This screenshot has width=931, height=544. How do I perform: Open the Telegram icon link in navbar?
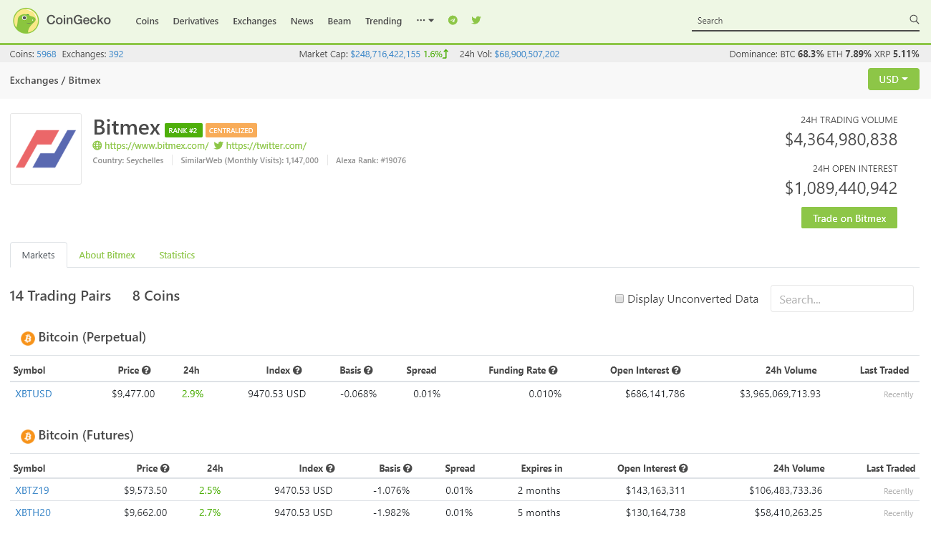pos(453,20)
